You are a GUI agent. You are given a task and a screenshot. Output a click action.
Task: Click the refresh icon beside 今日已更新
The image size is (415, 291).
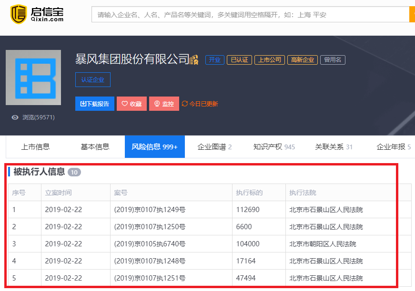click(x=185, y=104)
